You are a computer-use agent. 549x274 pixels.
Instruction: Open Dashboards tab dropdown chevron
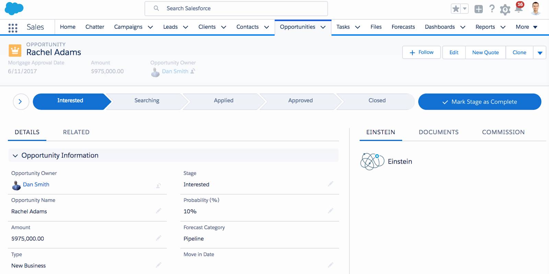click(463, 27)
